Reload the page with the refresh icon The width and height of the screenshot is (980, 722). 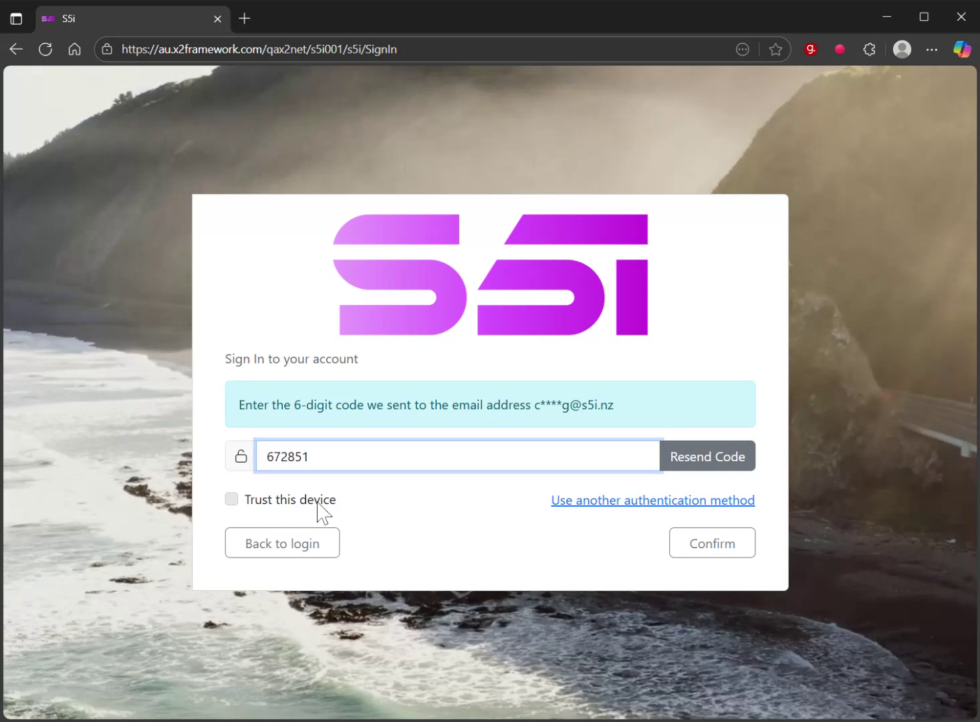pos(45,49)
